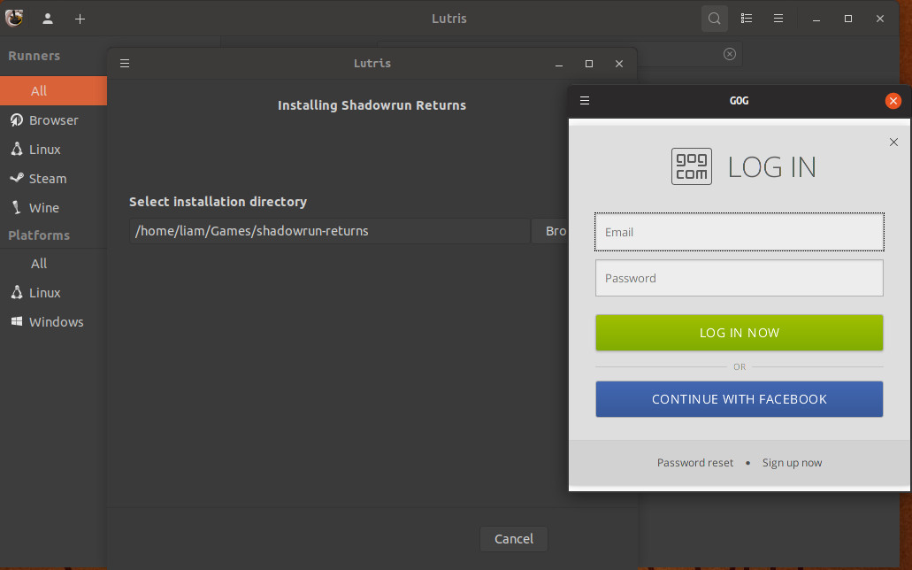Open the installer window hamburger menu

125,64
